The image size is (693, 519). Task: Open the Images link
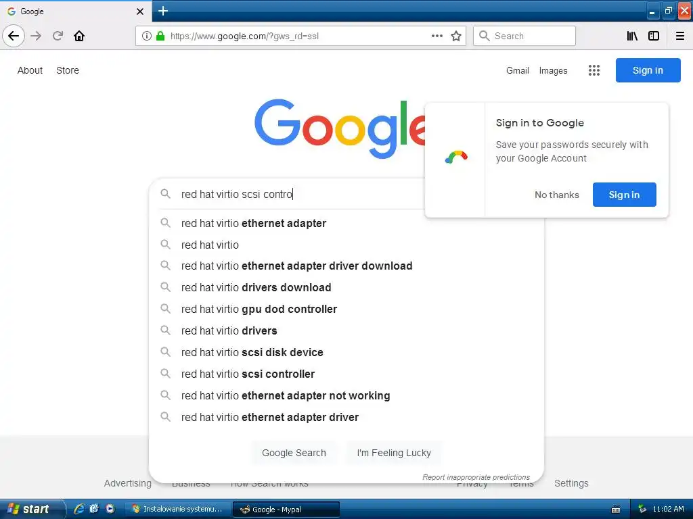[x=553, y=70]
